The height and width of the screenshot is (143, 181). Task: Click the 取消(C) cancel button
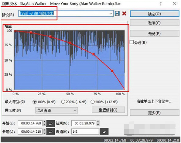tap(155, 23)
